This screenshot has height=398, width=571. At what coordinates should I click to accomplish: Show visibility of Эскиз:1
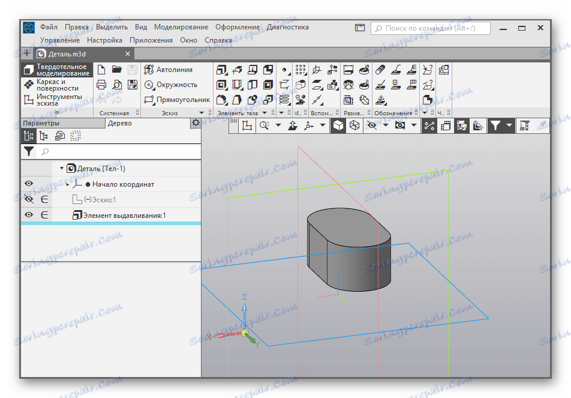pyautogui.click(x=28, y=200)
